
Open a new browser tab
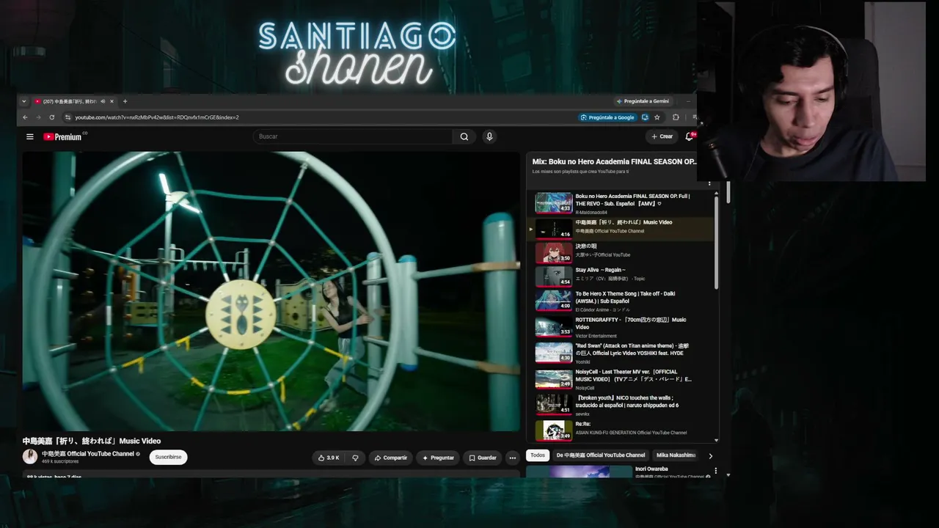click(x=125, y=101)
